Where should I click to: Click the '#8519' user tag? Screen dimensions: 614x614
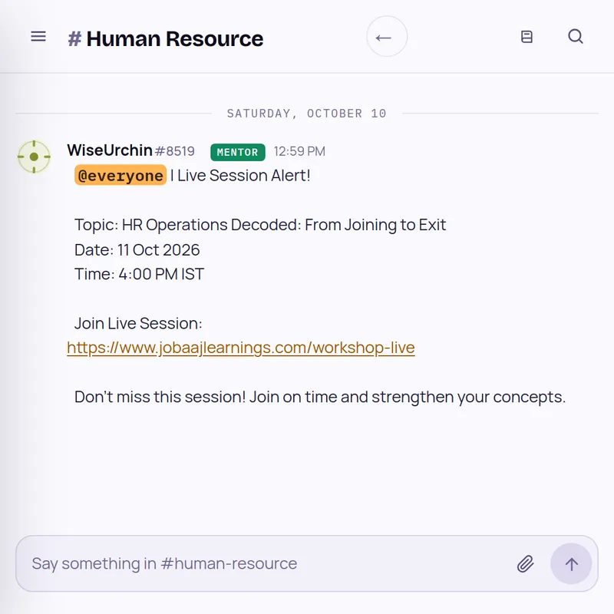point(175,151)
